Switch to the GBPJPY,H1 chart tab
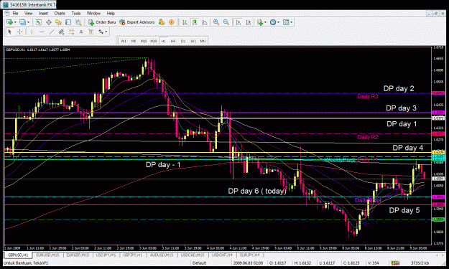 133,255
